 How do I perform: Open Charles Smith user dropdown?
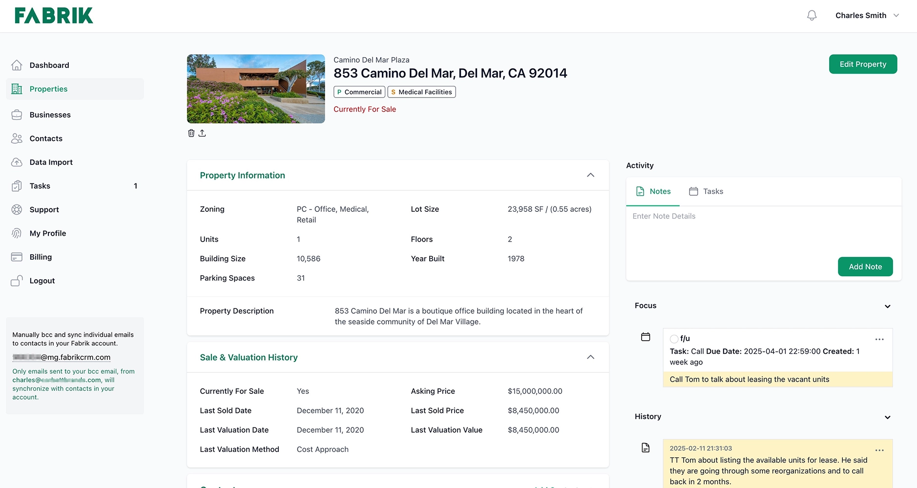867,16
